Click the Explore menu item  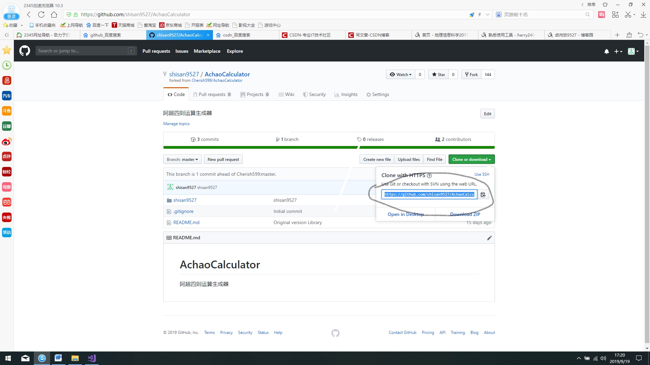point(234,51)
